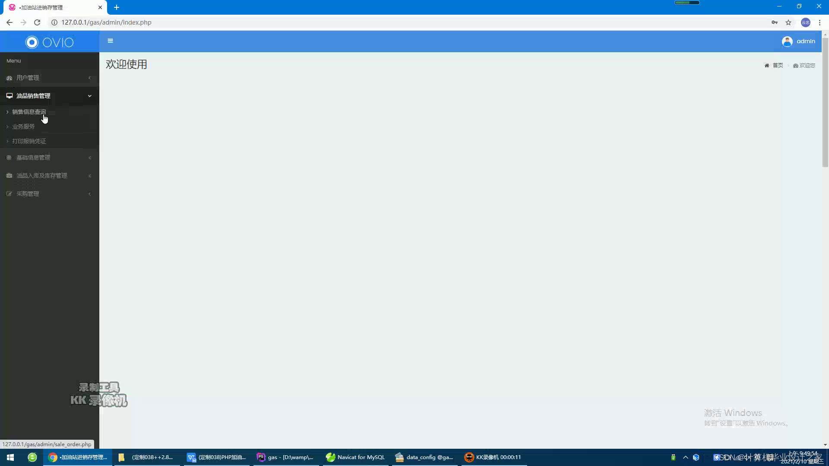The height and width of the screenshot is (466, 829).
Task: Click the page vertical scrollbar thumb
Action: click(825, 102)
